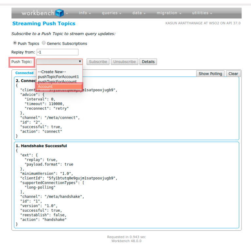The width and height of the screenshot is (251, 247).
Task: Open the workbench menu arrow
Action: (x=67, y=13)
